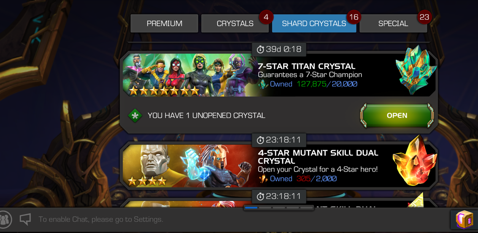Tap the Titan shard icon beside Owned 127,875
Image resolution: width=478 pixels, height=233 pixels.
pyautogui.click(x=263, y=84)
